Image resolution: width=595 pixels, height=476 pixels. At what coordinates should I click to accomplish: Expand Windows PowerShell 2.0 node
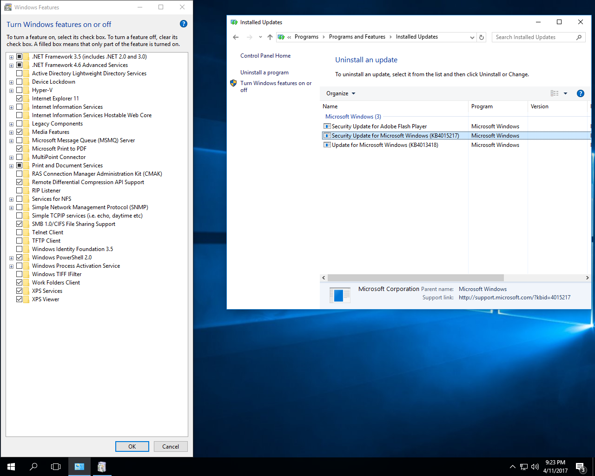click(11, 258)
